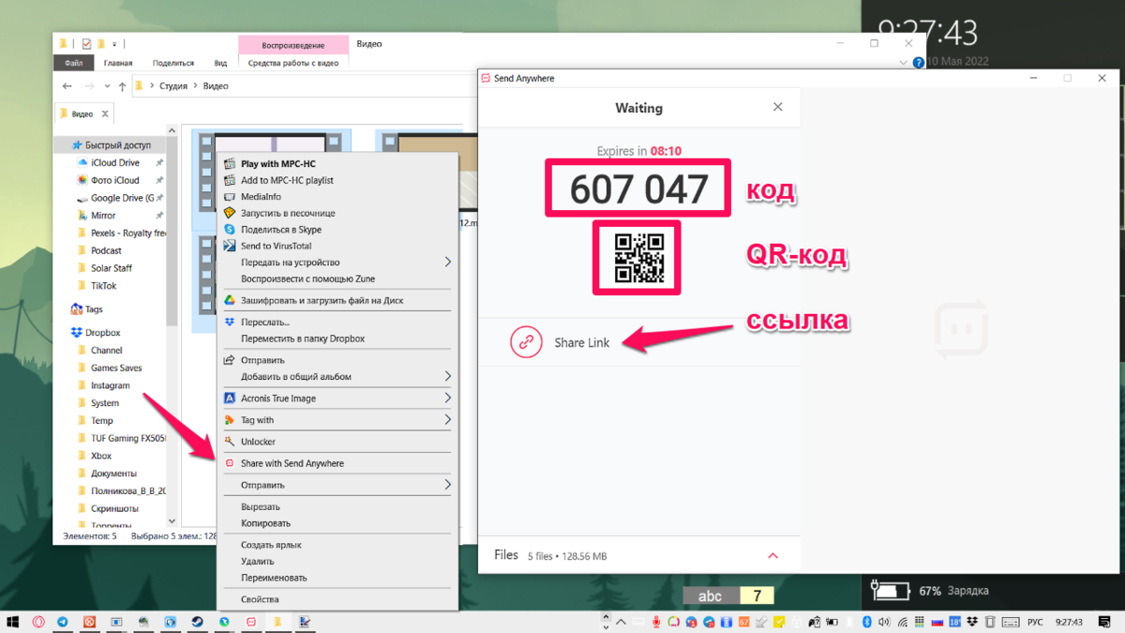This screenshot has height=633, width=1125.
Task: Click the Skype icon in context menu
Action: pos(229,229)
